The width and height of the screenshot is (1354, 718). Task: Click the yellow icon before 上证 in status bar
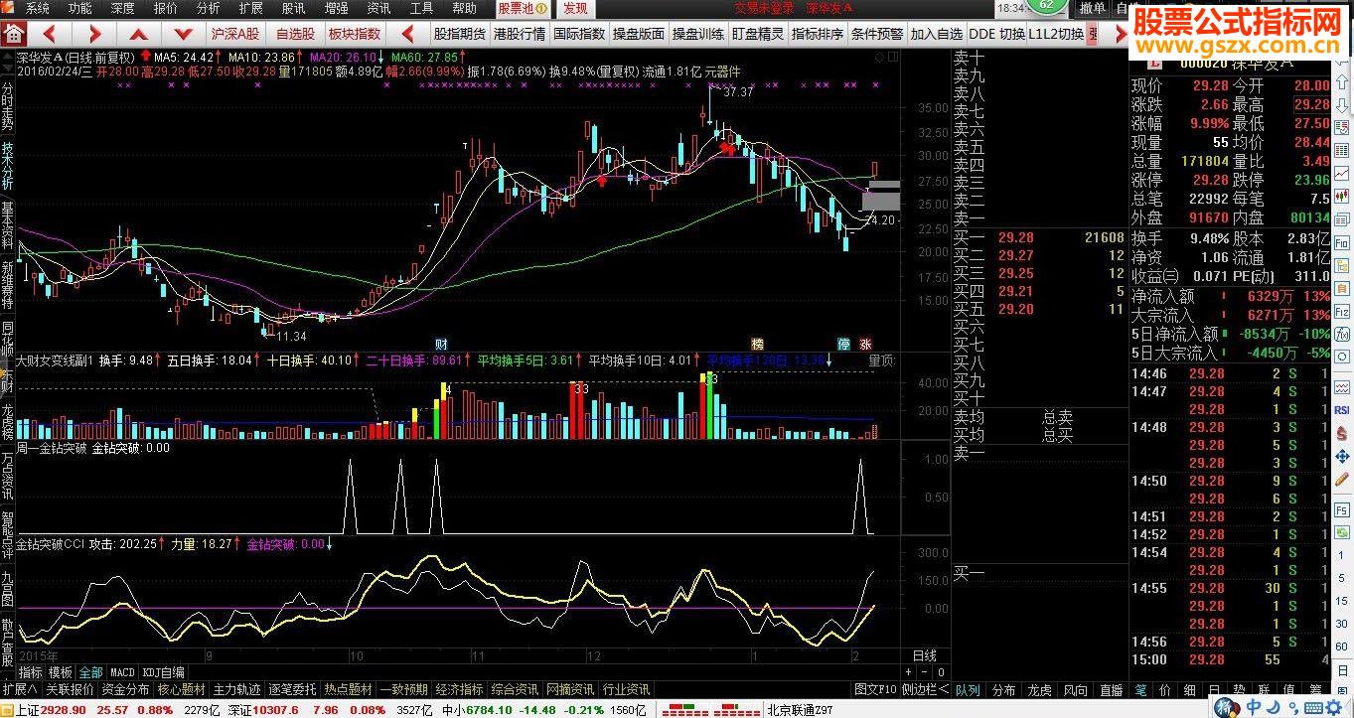7,710
